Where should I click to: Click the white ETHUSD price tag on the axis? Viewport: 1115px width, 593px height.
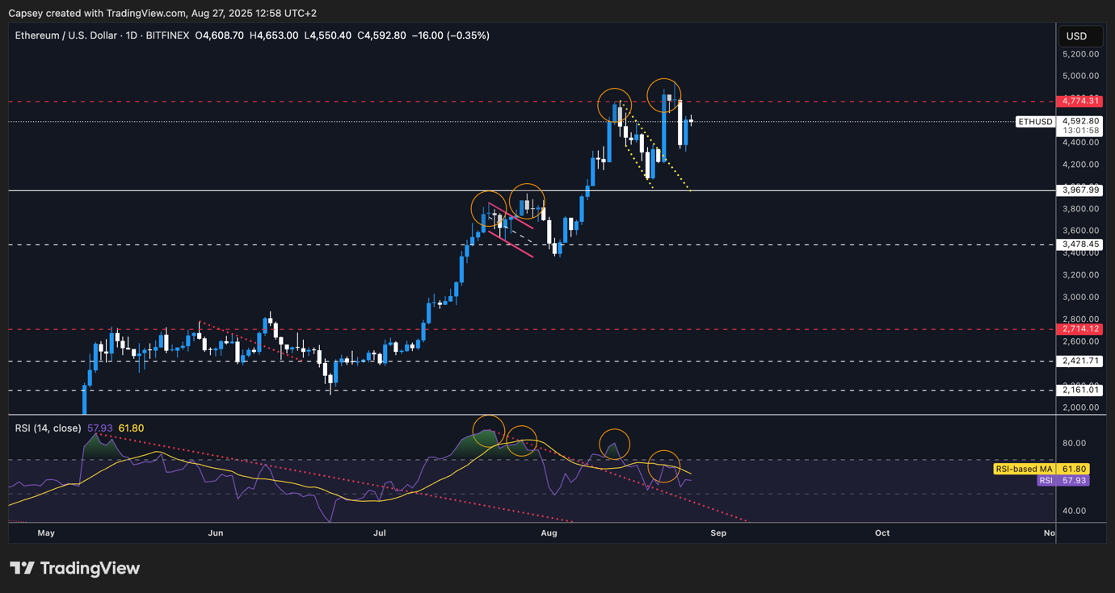pos(1035,121)
